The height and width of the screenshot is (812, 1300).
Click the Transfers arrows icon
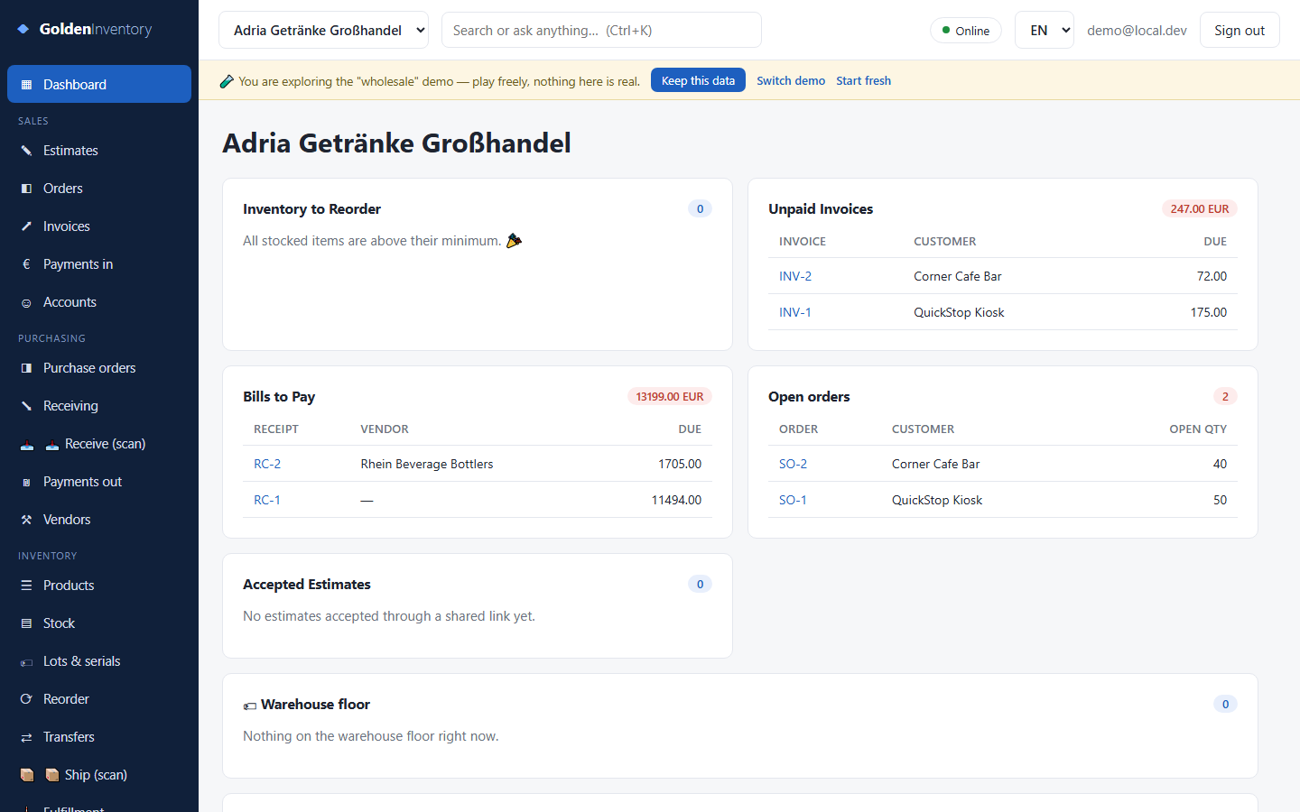(x=26, y=737)
